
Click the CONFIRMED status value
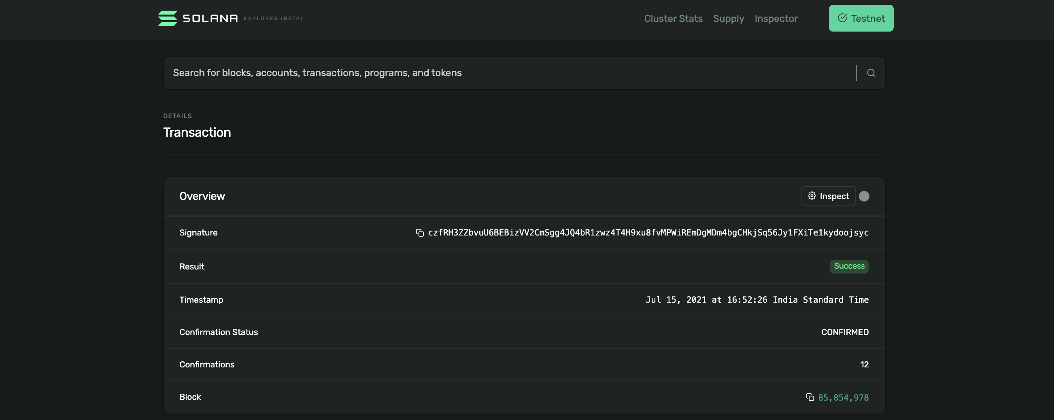pos(844,332)
